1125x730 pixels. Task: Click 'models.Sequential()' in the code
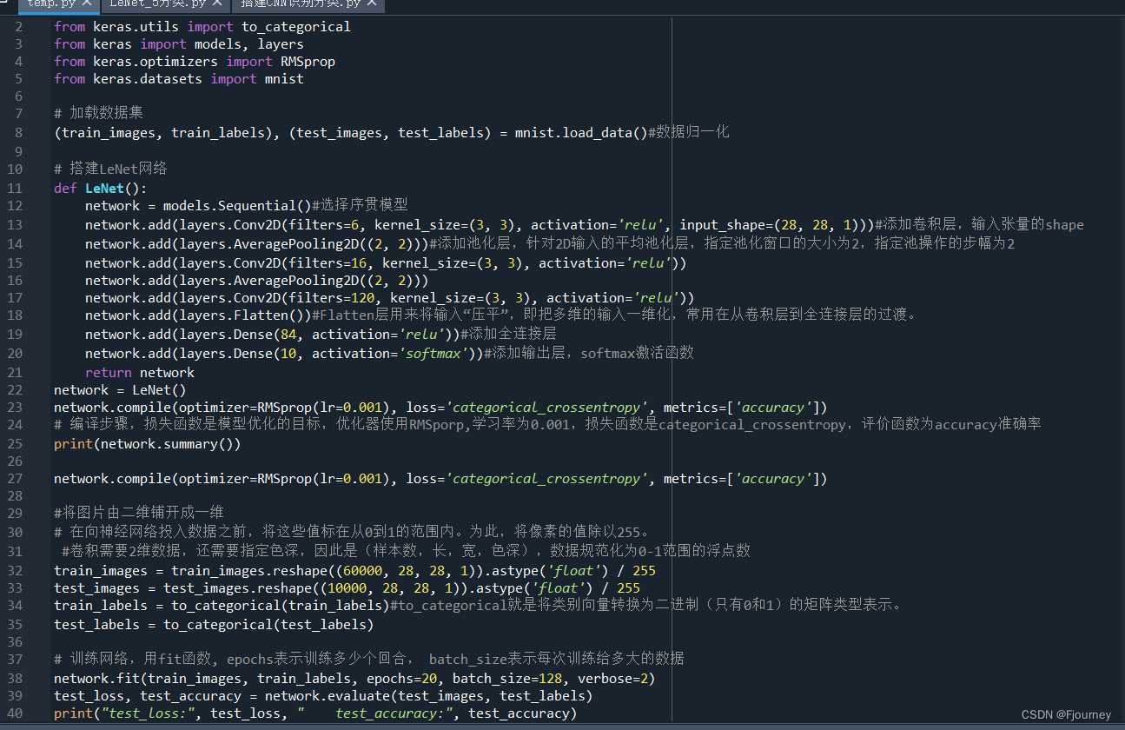238,206
